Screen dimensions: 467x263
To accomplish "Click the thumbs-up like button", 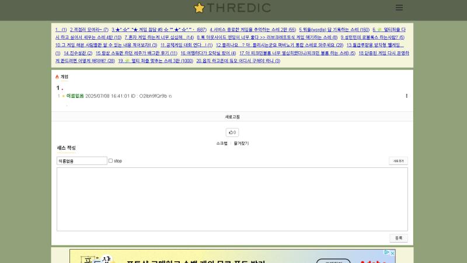I will (x=232, y=132).
